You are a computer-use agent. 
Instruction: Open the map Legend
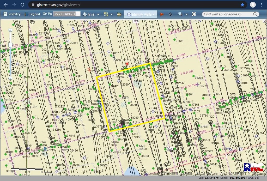pyautogui.click(x=32, y=14)
